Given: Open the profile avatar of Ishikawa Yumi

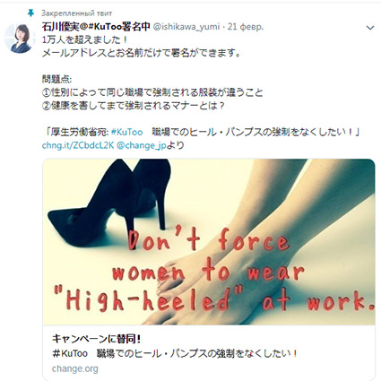Looking at the screenshot, I should (20, 39).
